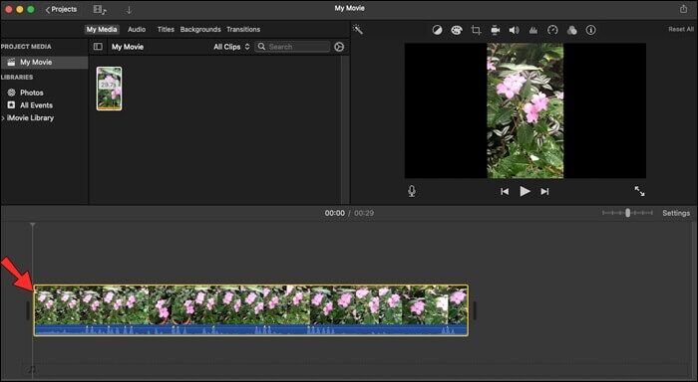Click the 00:00 current timecode

pos(335,213)
